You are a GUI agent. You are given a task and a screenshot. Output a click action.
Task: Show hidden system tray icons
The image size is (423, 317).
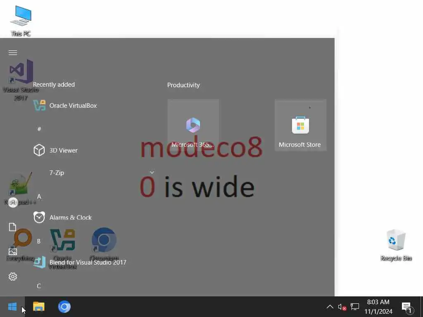click(x=330, y=307)
